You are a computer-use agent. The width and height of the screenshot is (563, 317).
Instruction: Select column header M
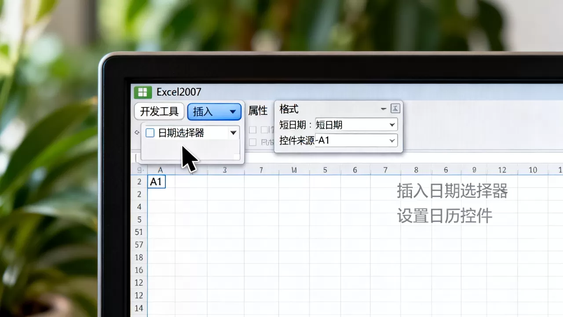(294, 170)
